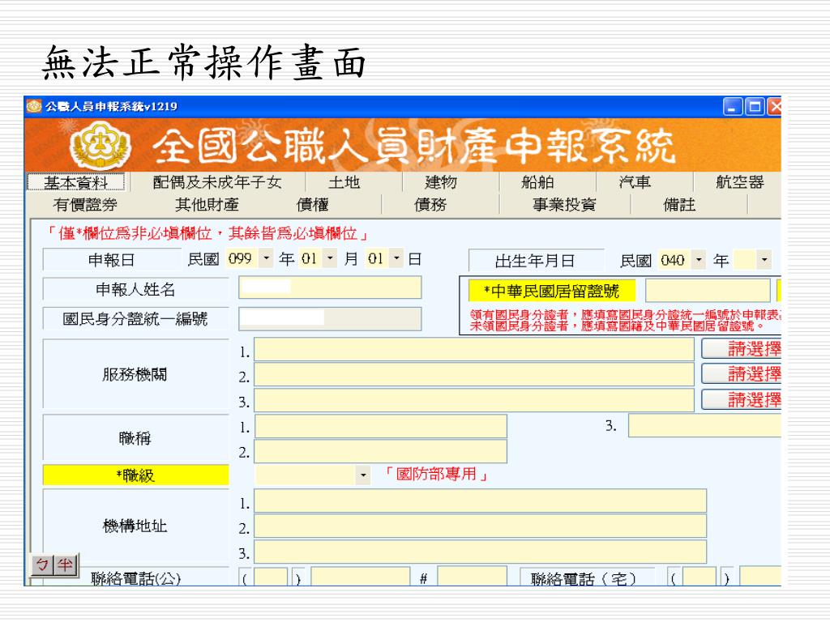Expand 申報日 year dropdown showing 099
The width and height of the screenshot is (830, 622).
click(266, 258)
